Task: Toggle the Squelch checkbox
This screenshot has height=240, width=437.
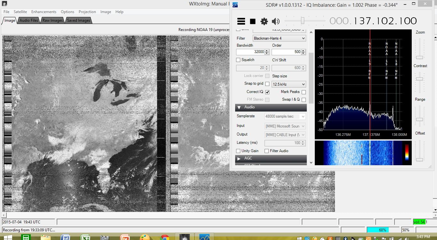Action: coord(238,60)
